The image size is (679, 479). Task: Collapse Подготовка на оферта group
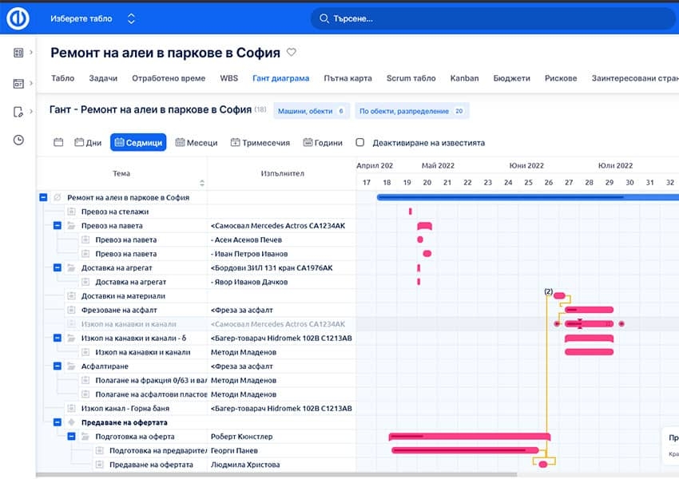tap(71, 436)
